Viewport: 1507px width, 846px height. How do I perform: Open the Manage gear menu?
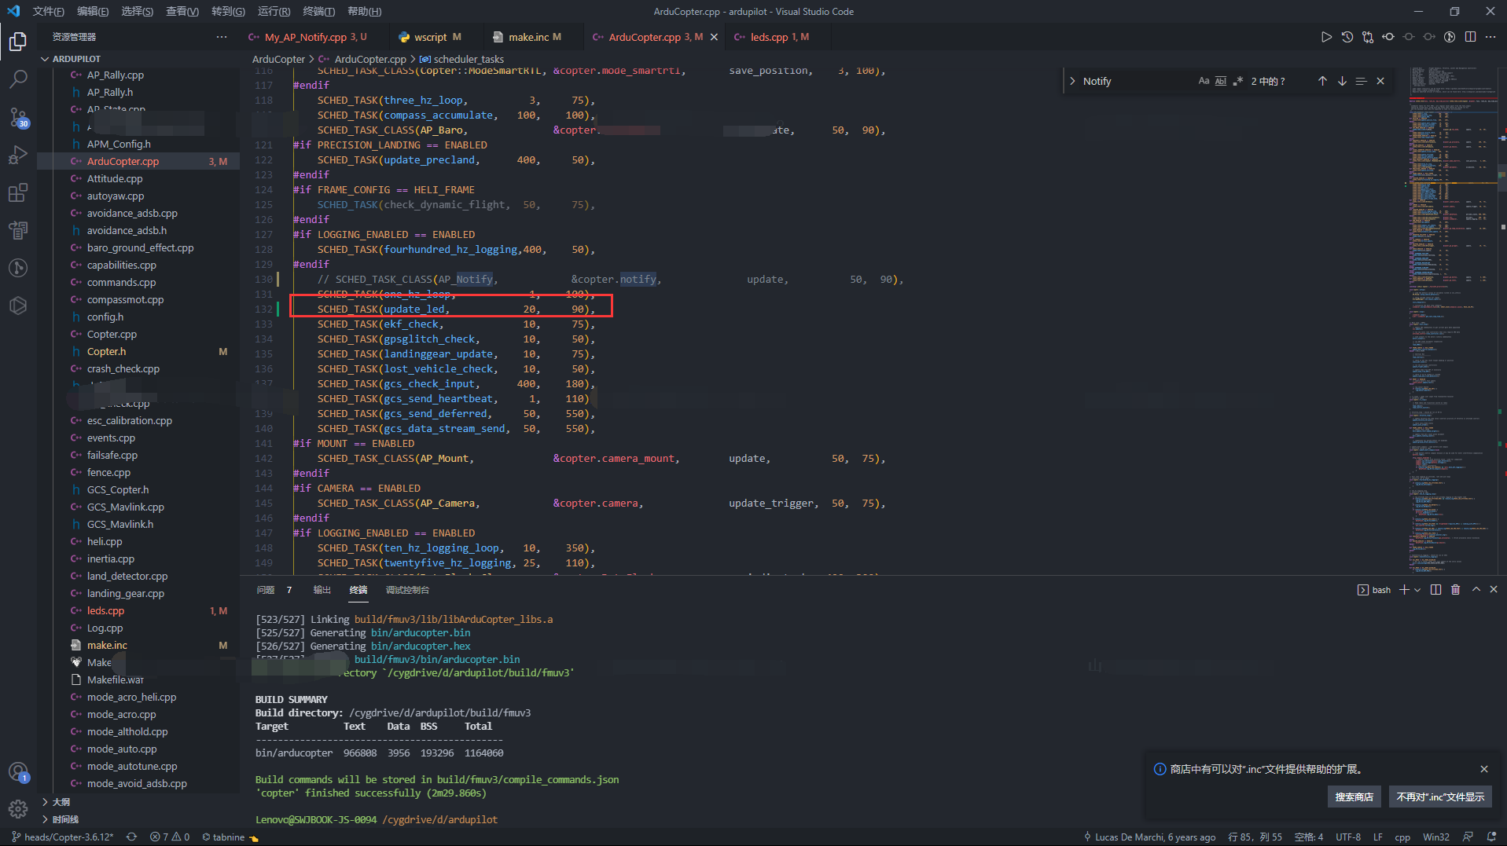coord(17,808)
